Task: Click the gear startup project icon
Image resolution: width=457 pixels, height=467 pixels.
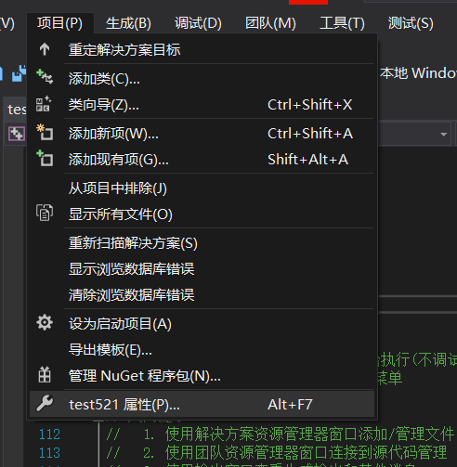Action: click(45, 322)
